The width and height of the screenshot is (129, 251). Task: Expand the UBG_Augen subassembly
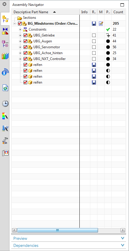click(20, 41)
